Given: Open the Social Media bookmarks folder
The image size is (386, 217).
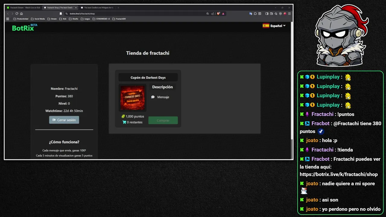Looking at the screenshot, I should pos(38,19).
